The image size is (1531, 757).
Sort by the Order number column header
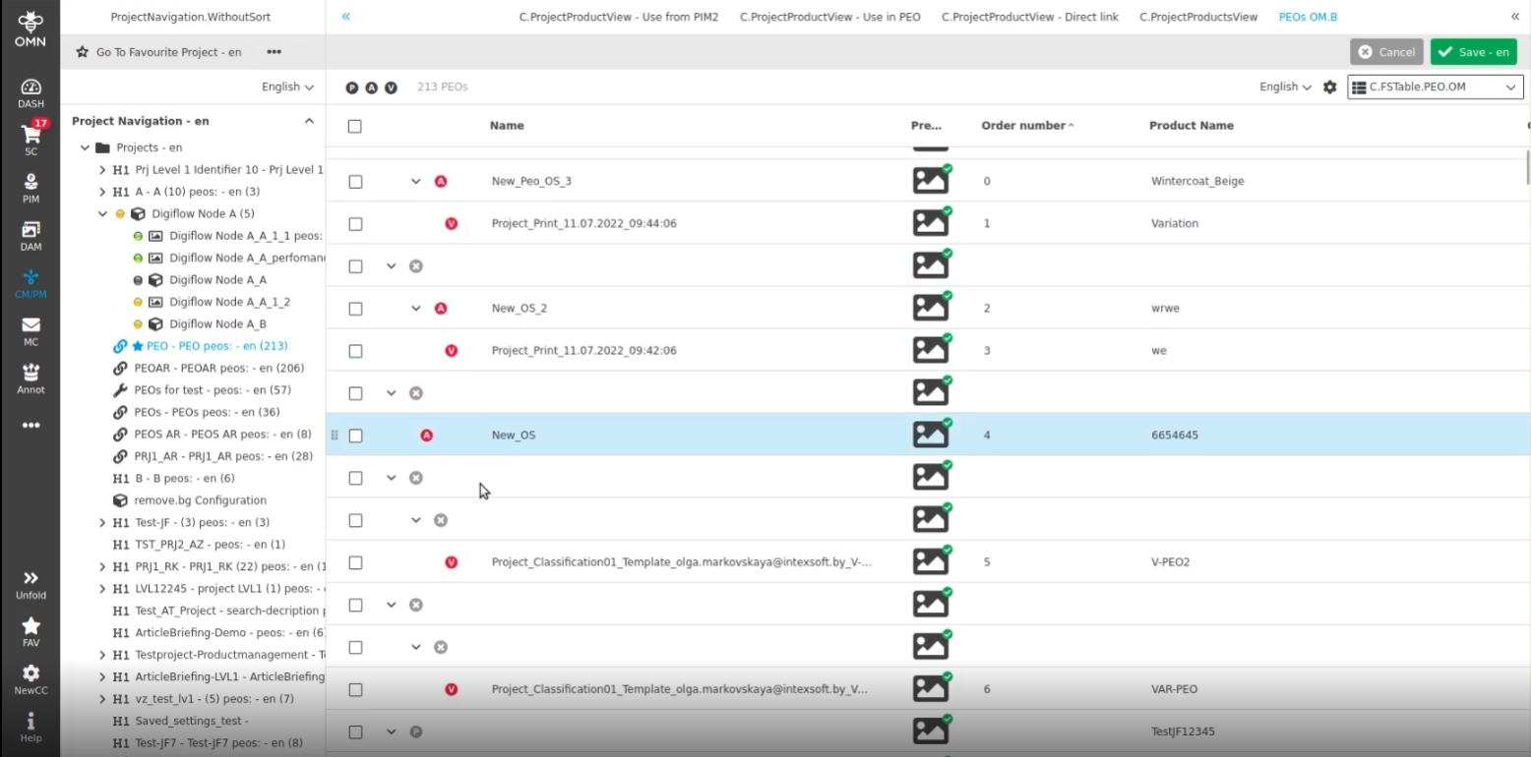[x=1023, y=126]
